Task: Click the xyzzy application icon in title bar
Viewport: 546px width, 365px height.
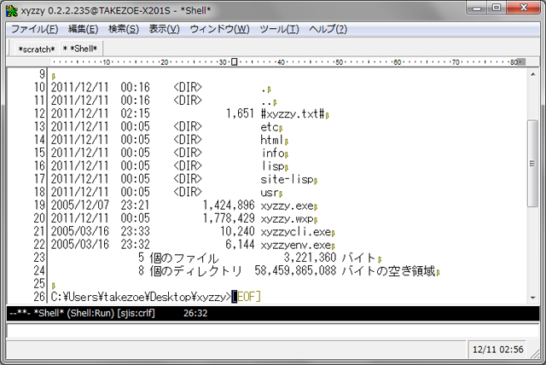Action: (x=12, y=11)
